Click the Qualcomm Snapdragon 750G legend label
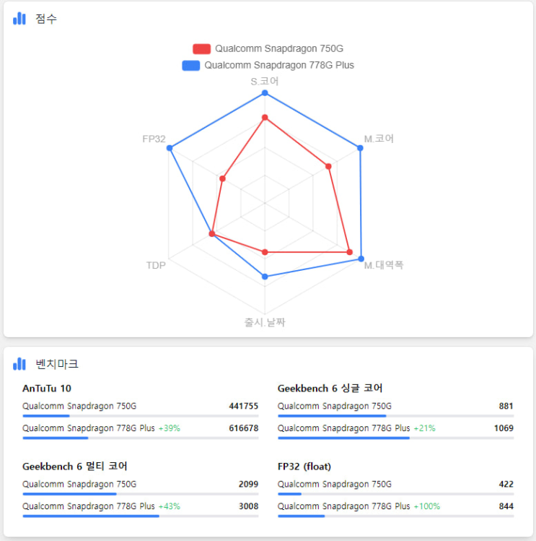The width and height of the screenshot is (536, 541). (278, 49)
